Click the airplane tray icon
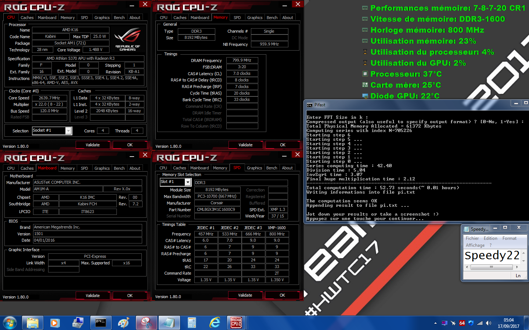529x330 pixels. (453, 323)
